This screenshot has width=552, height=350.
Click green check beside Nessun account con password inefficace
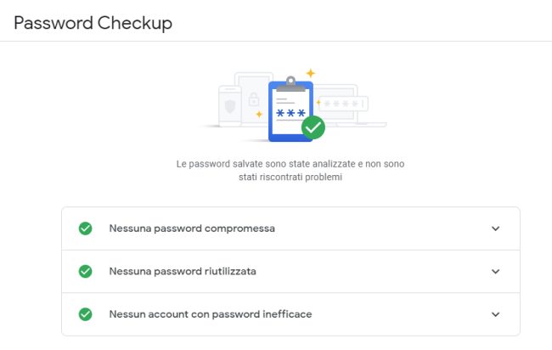(x=85, y=314)
